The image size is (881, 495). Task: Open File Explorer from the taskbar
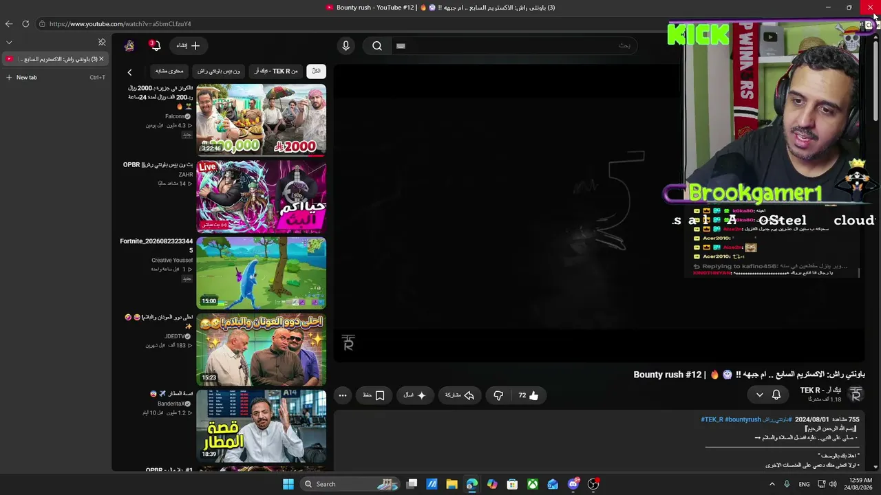452,484
